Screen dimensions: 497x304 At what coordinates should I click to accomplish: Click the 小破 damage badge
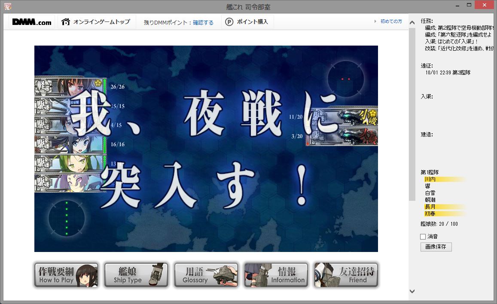(368, 117)
